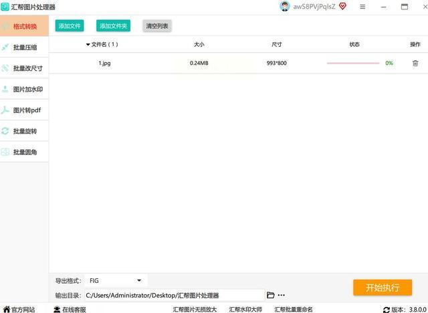Switch to 批量压缩 tab
Image resolution: width=428 pixels, height=313 pixels.
24,47
